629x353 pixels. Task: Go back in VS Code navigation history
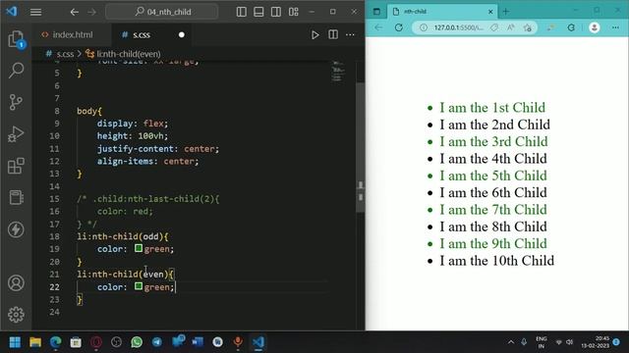tap(75, 12)
